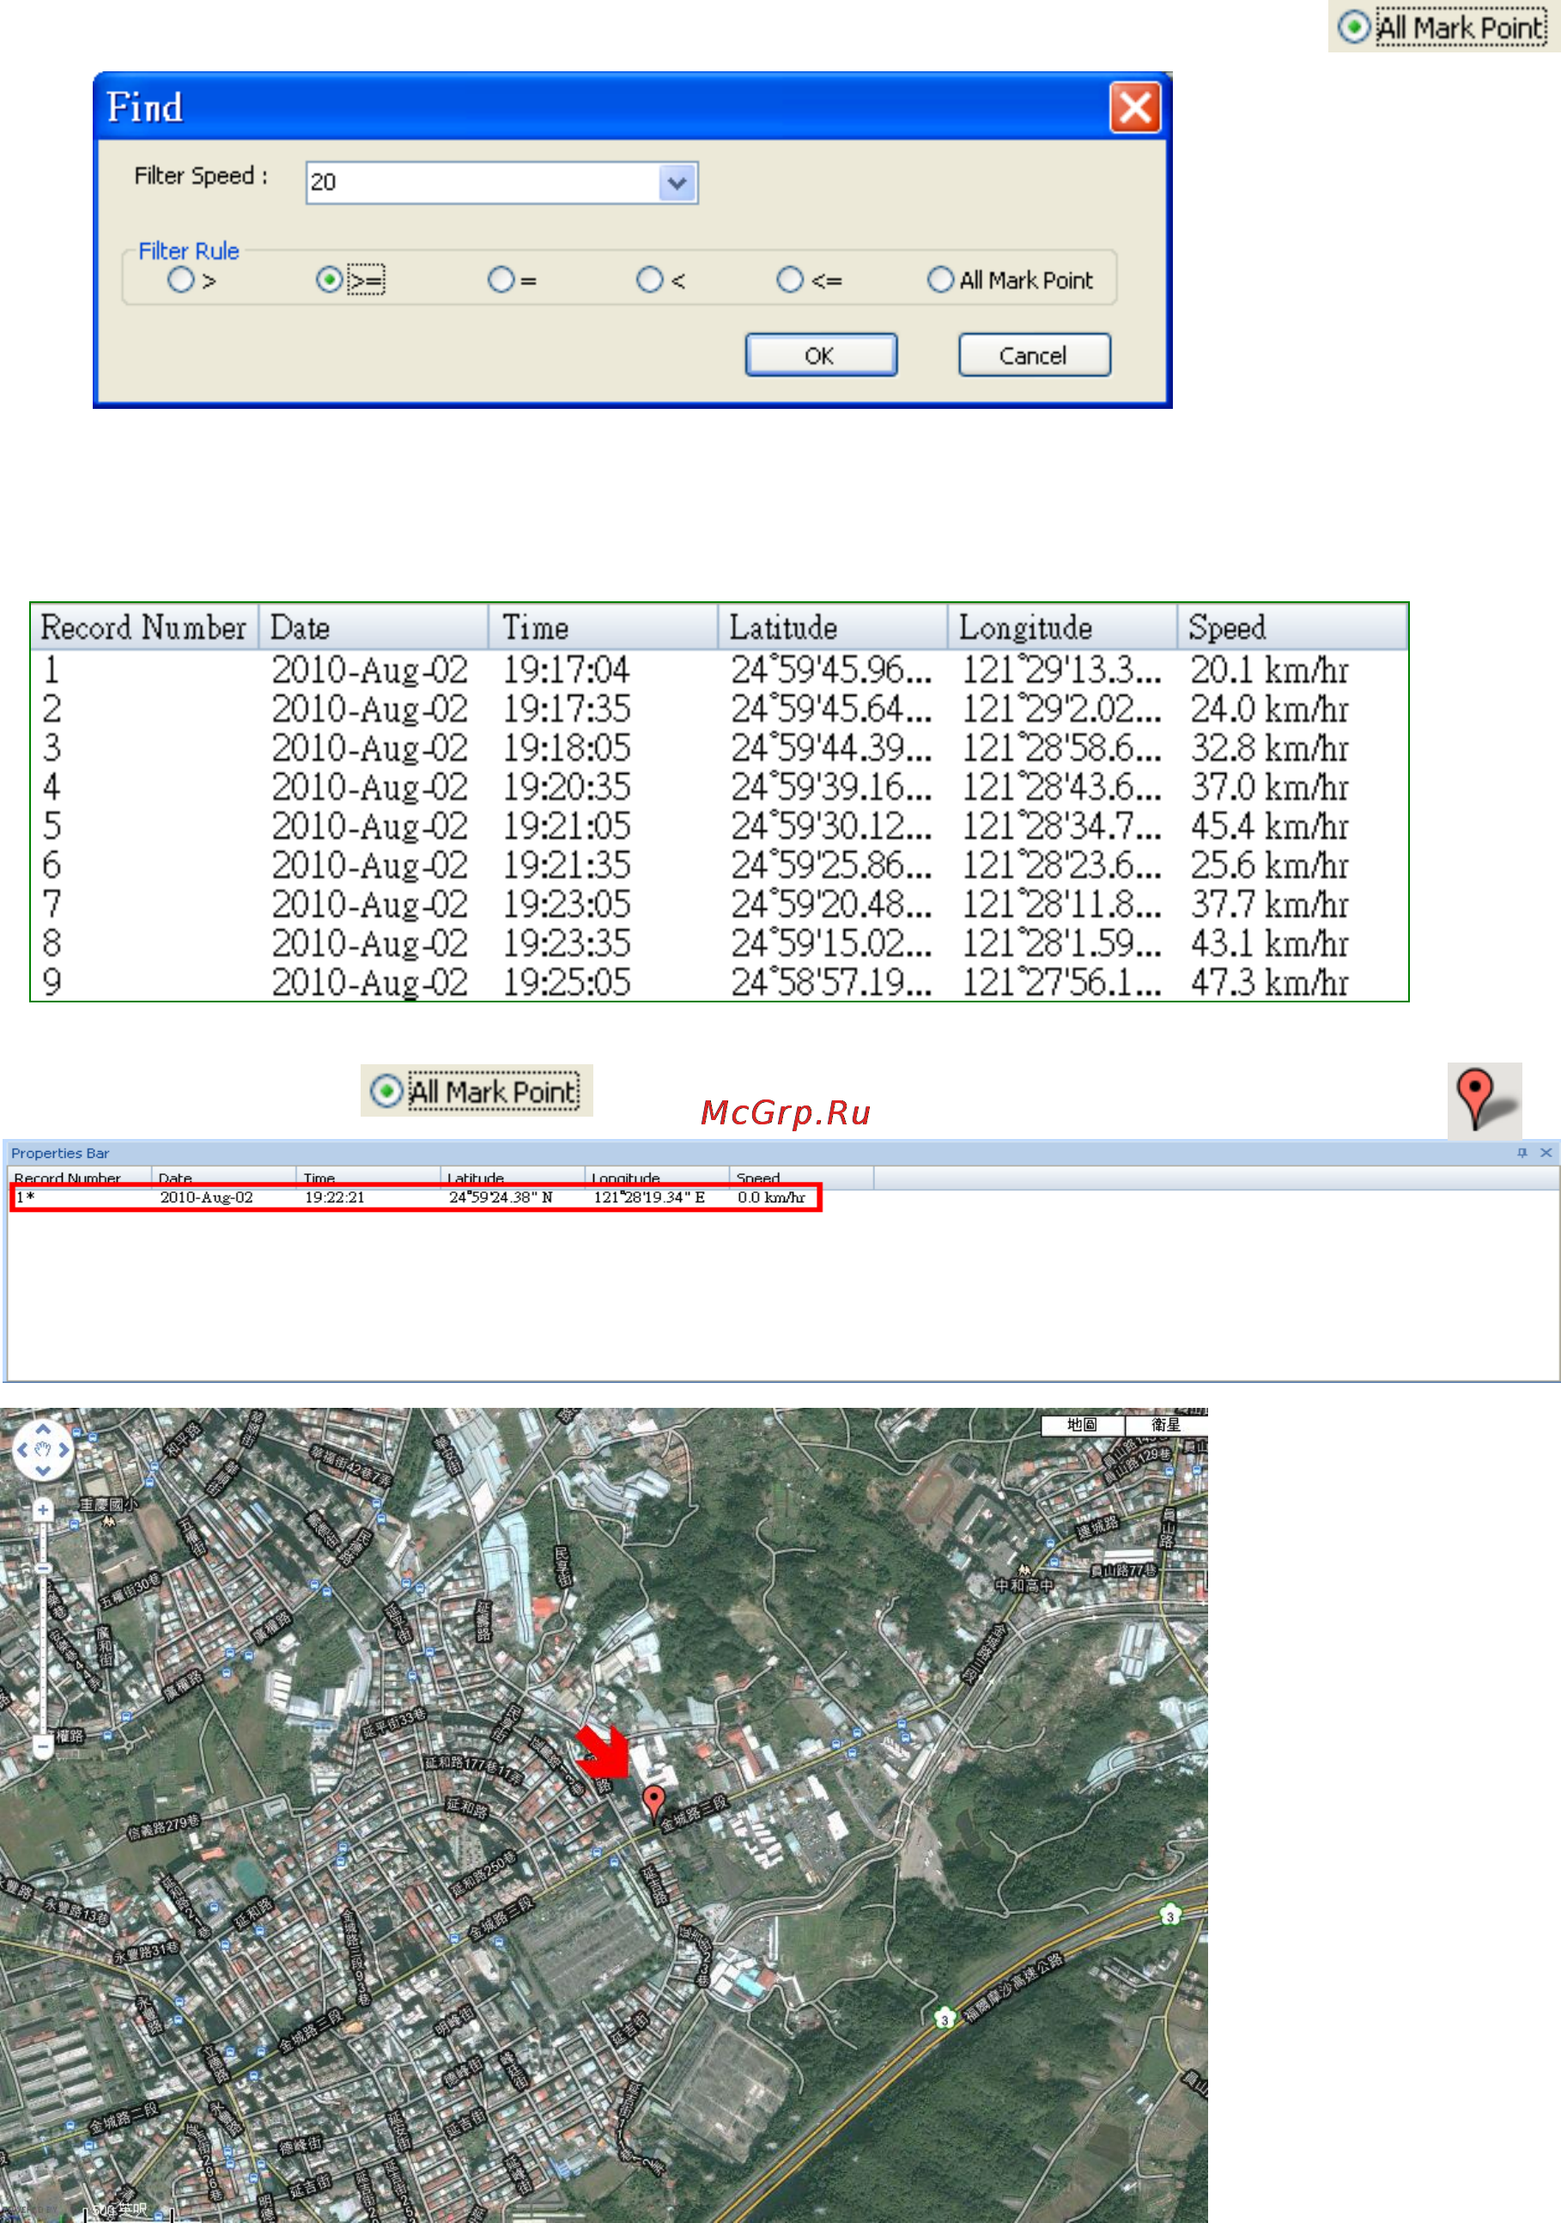This screenshot has height=2223, width=1561.
Task: Select the less-than (<) filter rule
Action: (649, 280)
